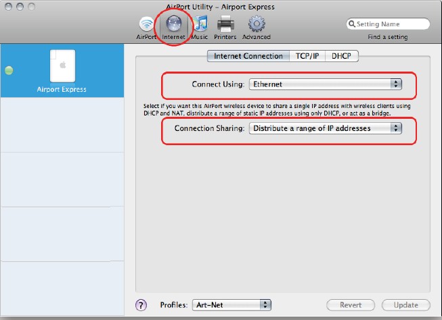
Task: Click the Revert button
Action: pyautogui.click(x=351, y=305)
